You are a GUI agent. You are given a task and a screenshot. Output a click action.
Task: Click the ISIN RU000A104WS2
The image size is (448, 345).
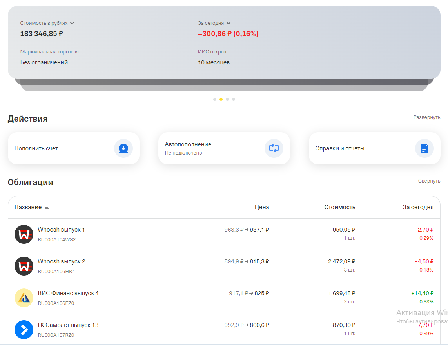click(56, 240)
